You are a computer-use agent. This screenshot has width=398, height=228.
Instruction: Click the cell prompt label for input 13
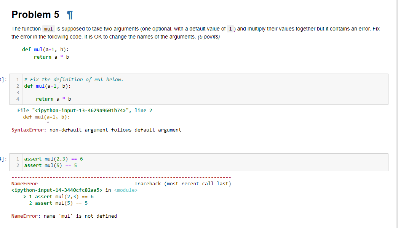point(2,79)
